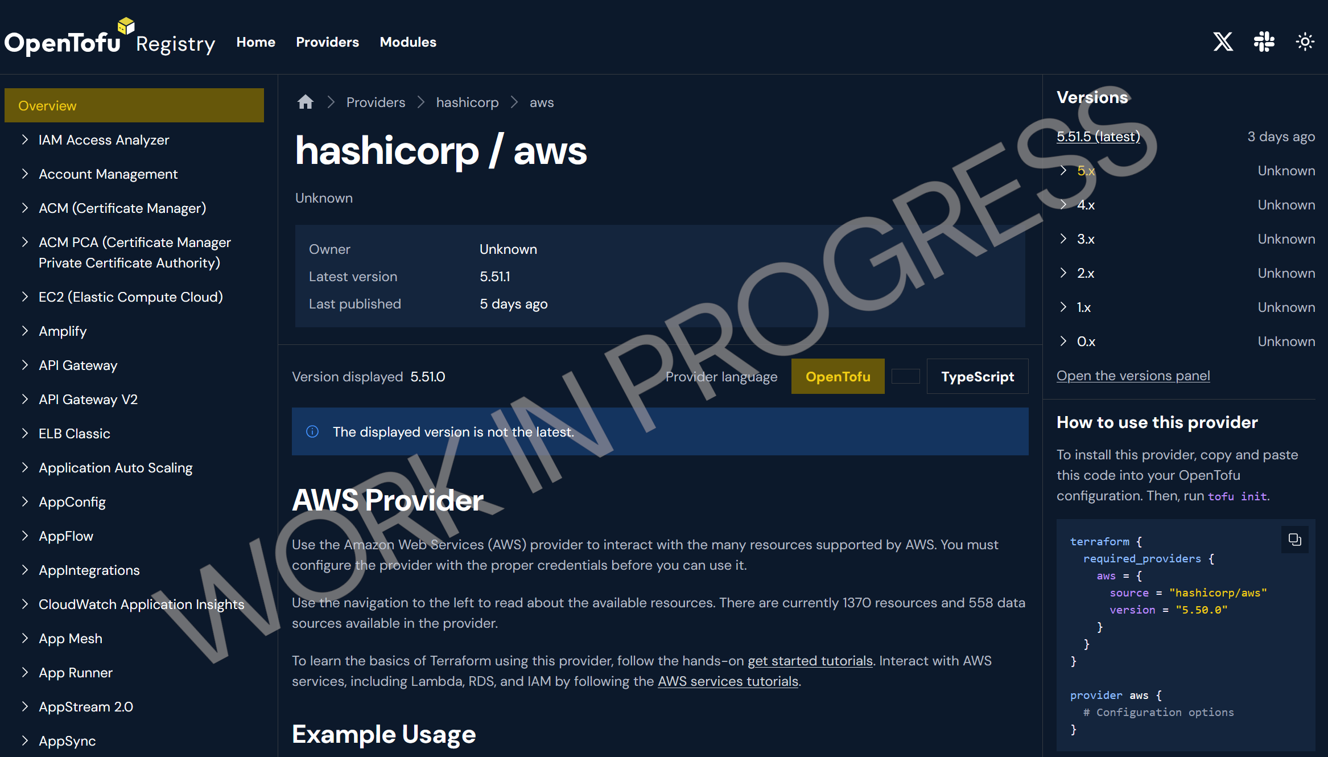The height and width of the screenshot is (757, 1328).
Task: Open the Providers menu item
Action: [x=327, y=42]
